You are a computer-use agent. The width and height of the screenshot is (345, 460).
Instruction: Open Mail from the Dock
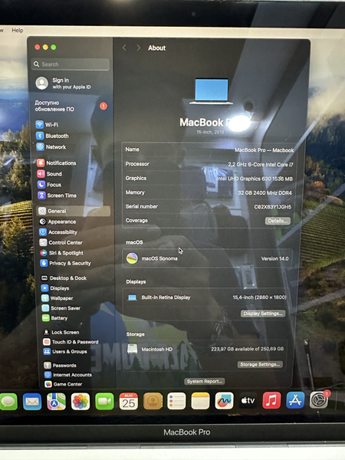point(32,401)
